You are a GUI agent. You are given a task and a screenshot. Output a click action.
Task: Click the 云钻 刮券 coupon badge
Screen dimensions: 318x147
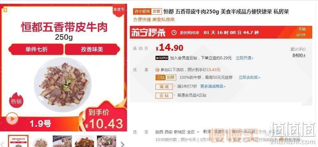click(x=166, y=77)
